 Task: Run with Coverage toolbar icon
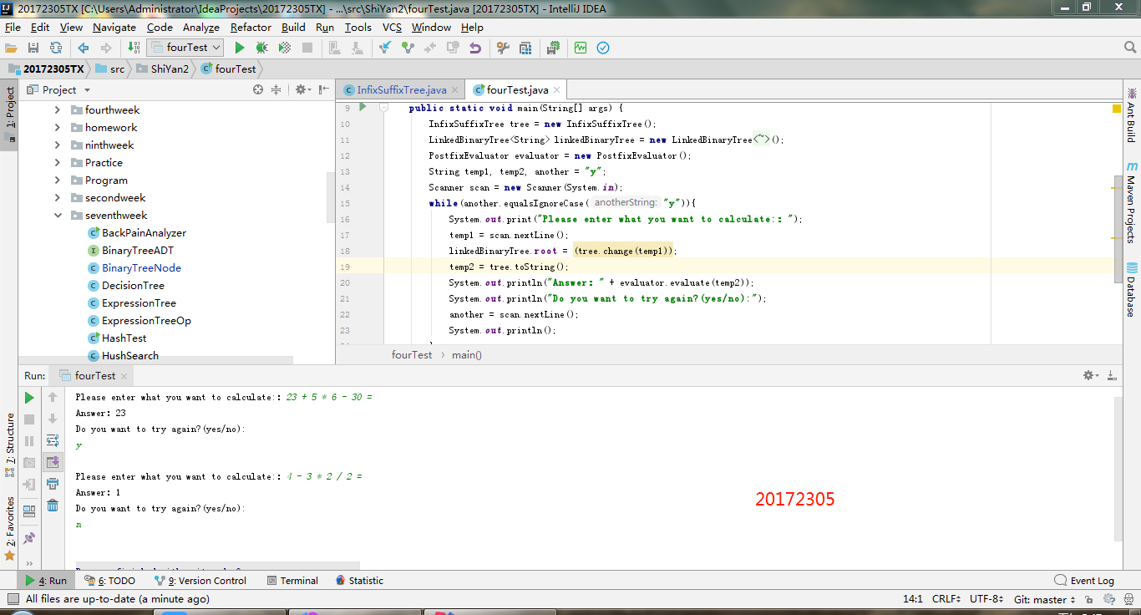pos(285,48)
